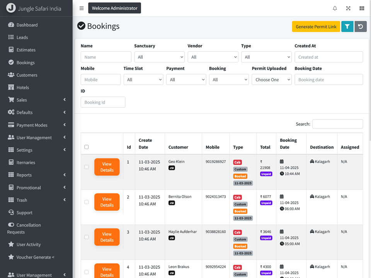Check the checkbox for booking Id 2

(87, 202)
